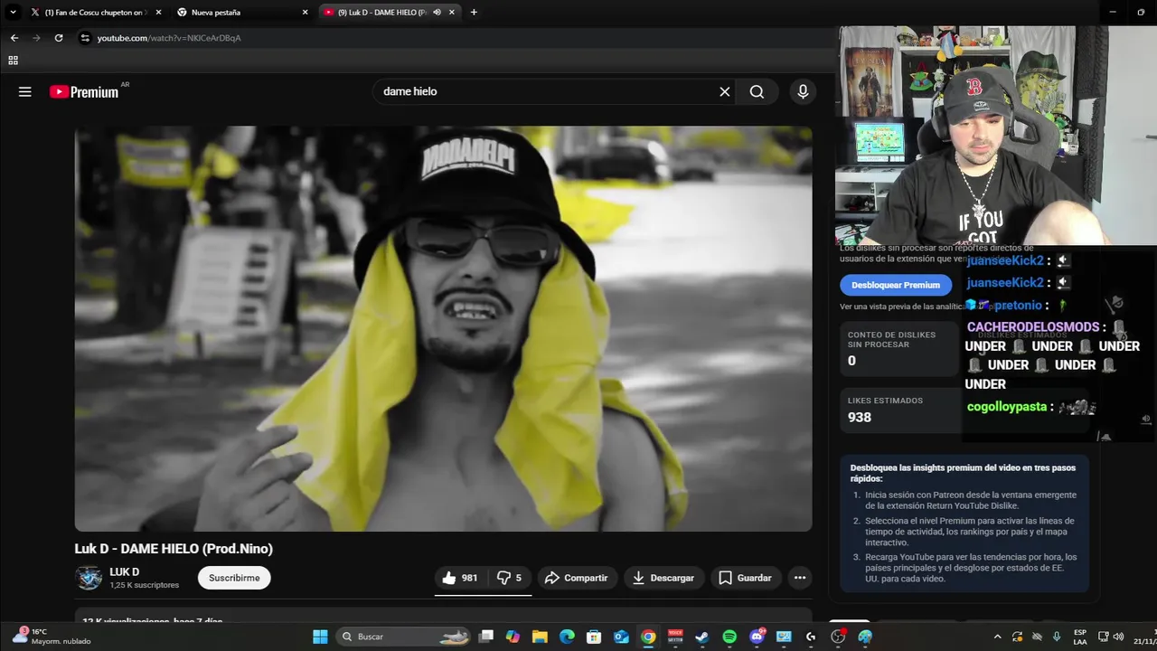This screenshot has height=651, width=1157.
Task: Click the video player to pause
Action: pyautogui.click(x=443, y=329)
